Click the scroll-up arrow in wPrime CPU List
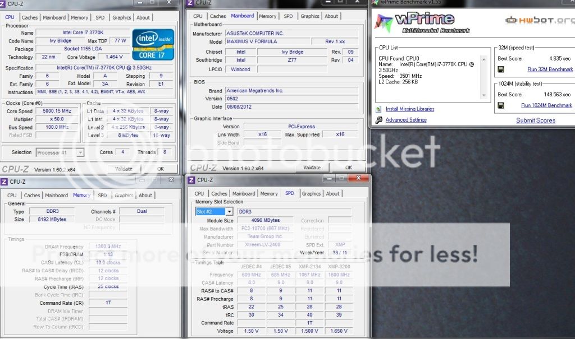575x339 pixels. (x=483, y=59)
